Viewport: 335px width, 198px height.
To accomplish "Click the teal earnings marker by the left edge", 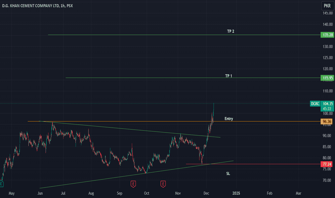I will point(1,184).
